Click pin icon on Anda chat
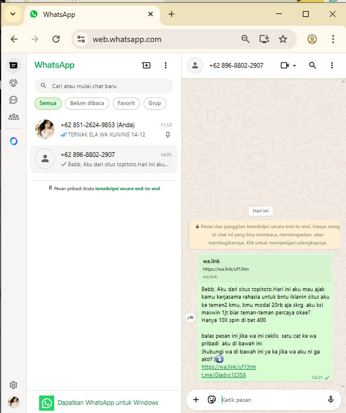Image resolution: width=346 pixels, height=413 pixels. pyautogui.click(x=167, y=135)
